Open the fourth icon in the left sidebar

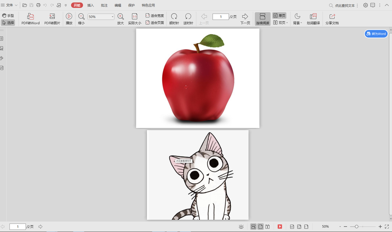tap(2, 68)
